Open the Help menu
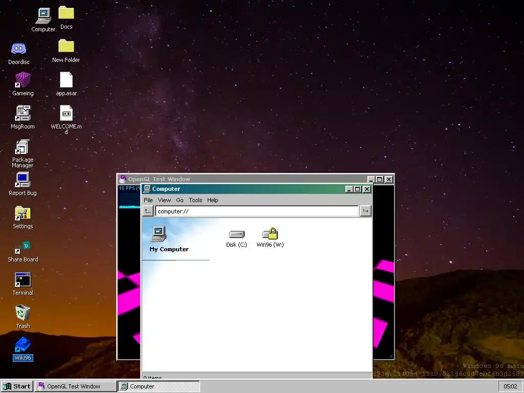Image resolution: width=524 pixels, height=393 pixels. coord(212,200)
